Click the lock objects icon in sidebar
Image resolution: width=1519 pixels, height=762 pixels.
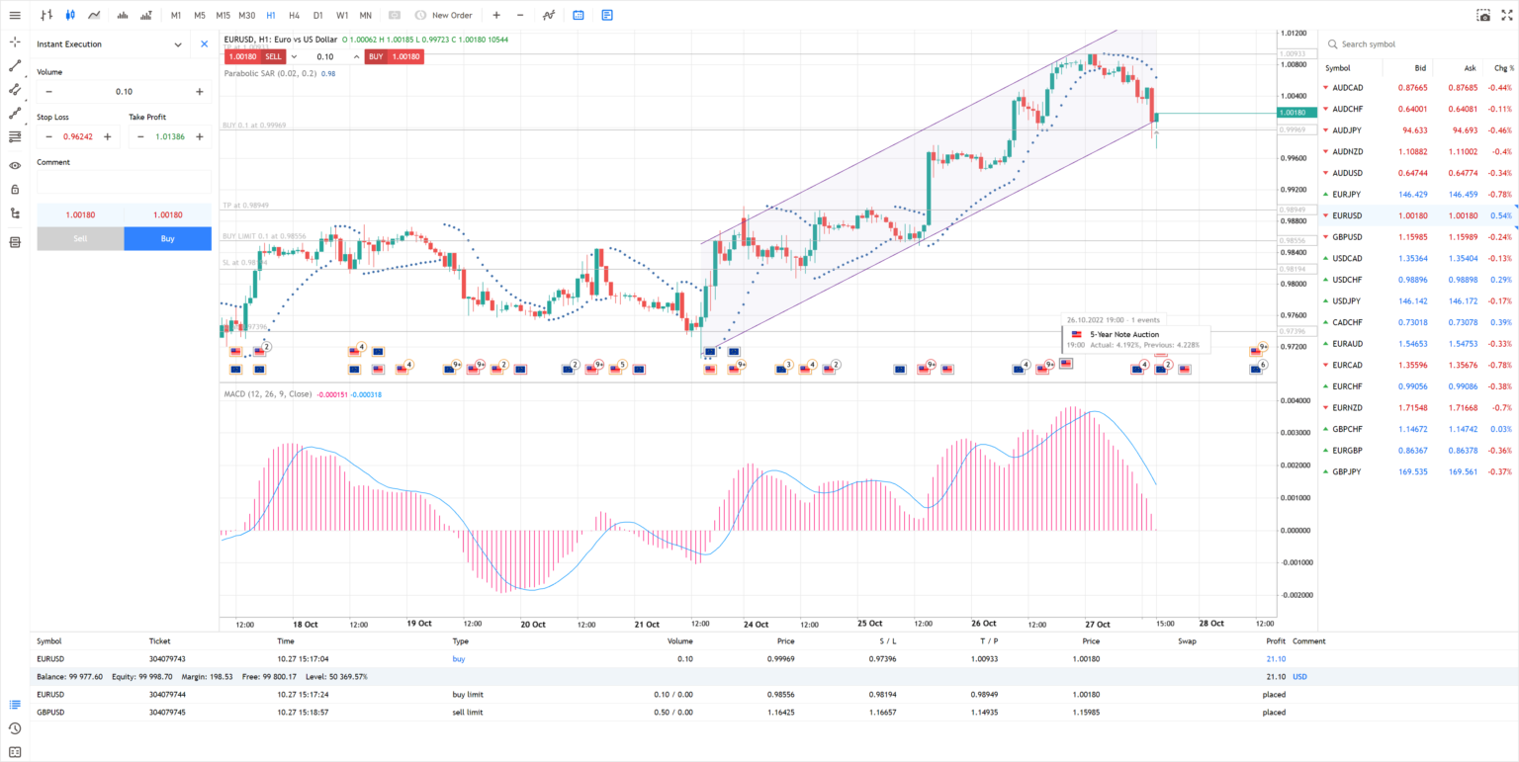point(15,189)
